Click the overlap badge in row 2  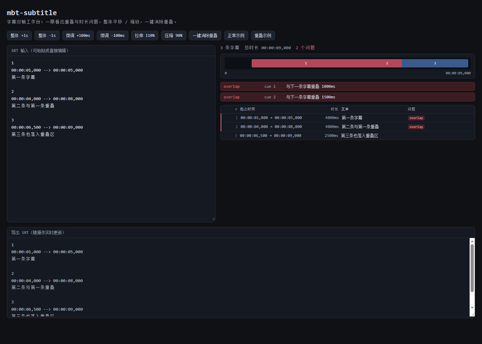coord(416,127)
